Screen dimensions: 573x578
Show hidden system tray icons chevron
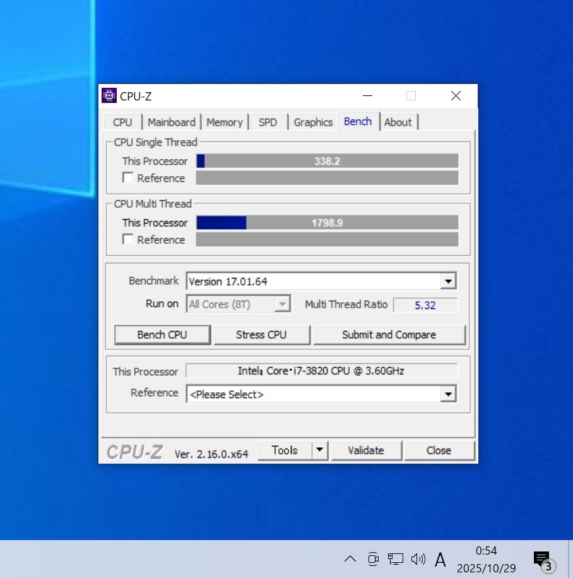tap(350, 558)
